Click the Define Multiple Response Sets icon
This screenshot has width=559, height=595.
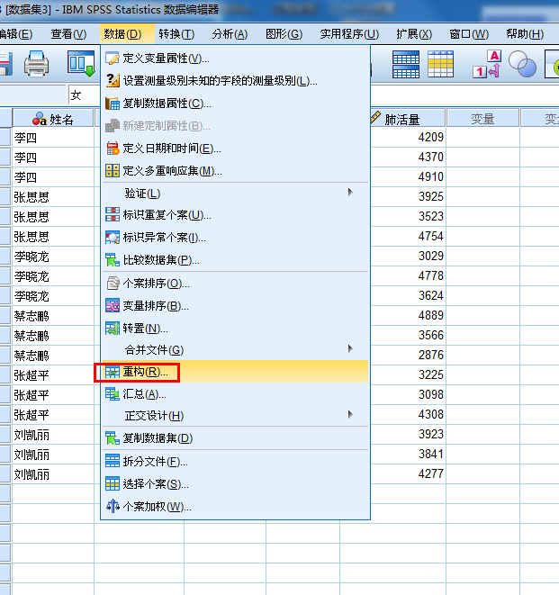coord(113,171)
